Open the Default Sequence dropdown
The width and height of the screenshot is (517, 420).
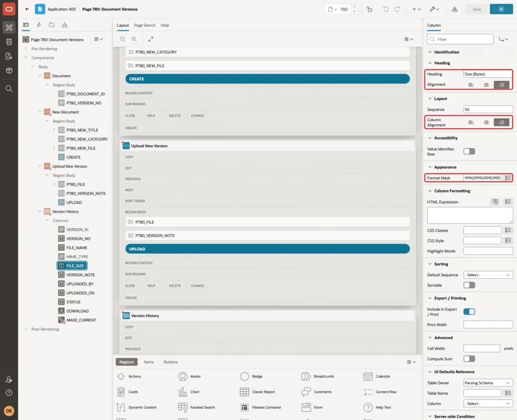tap(488, 275)
